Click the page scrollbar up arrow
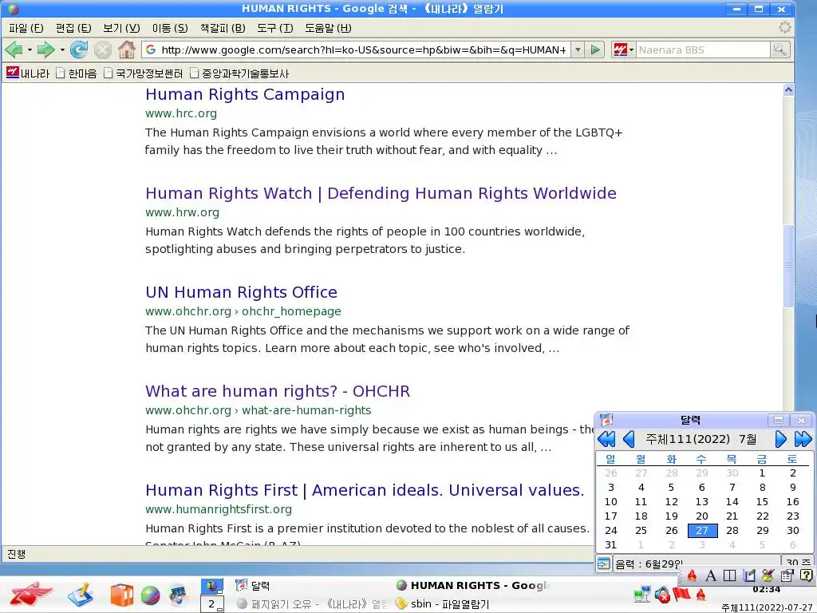 [788, 90]
